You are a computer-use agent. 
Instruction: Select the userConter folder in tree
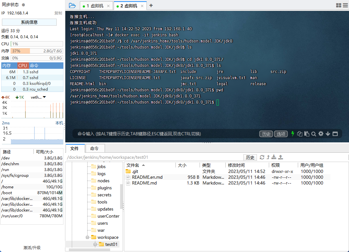108,216
